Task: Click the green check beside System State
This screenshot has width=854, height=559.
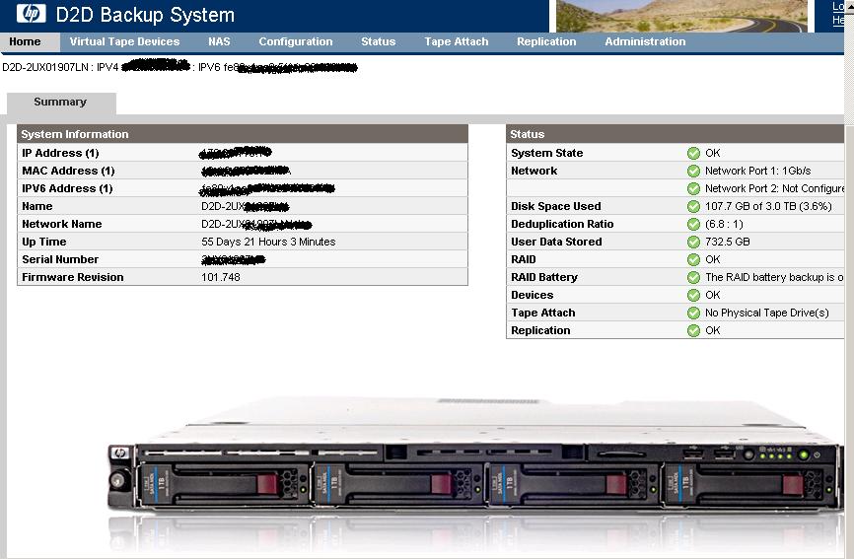Action: [x=693, y=153]
